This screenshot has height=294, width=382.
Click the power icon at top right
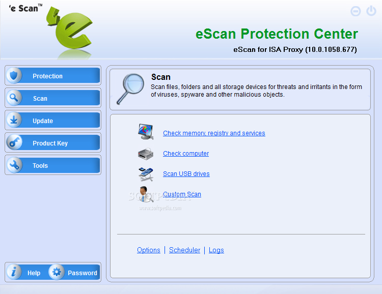tap(371, 11)
